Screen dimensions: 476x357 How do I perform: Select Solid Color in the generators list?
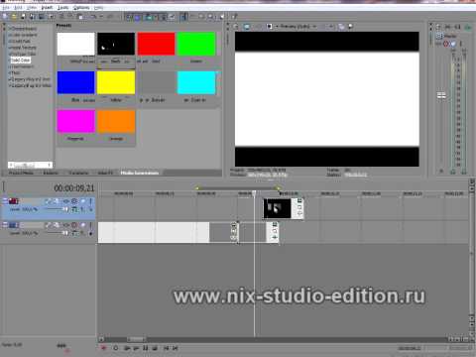tap(21, 60)
